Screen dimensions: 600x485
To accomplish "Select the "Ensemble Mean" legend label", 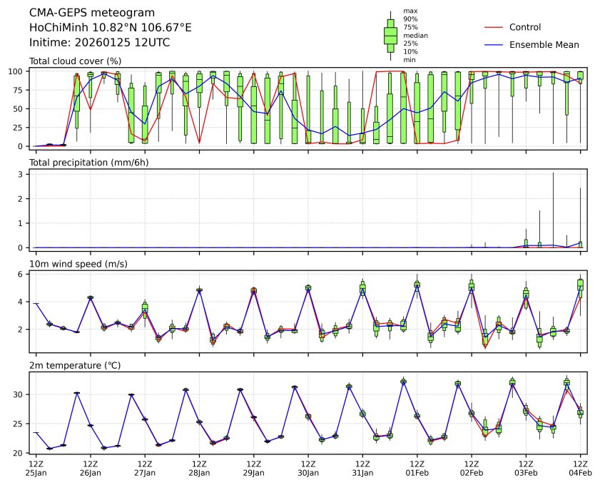I will (x=544, y=45).
